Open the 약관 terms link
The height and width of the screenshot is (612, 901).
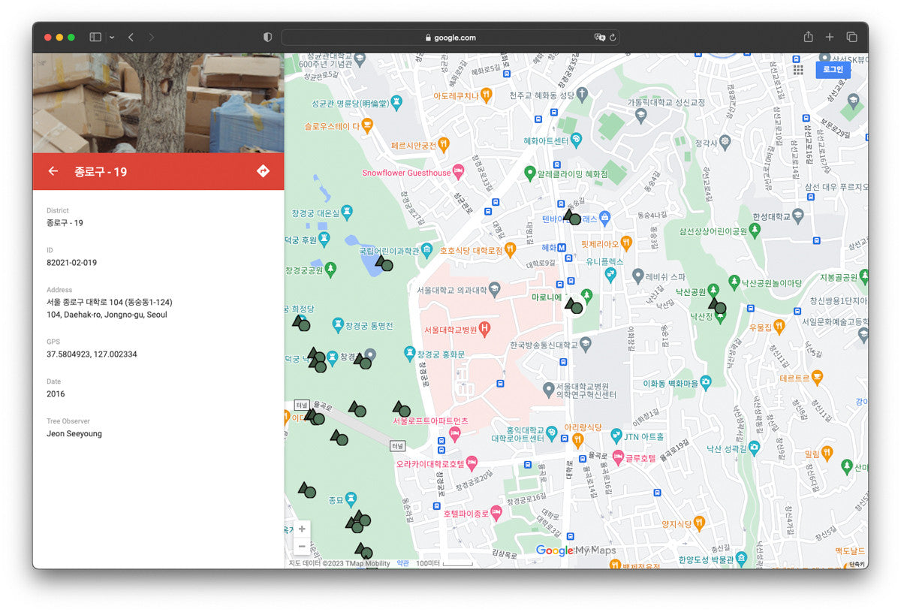tap(403, 563)
